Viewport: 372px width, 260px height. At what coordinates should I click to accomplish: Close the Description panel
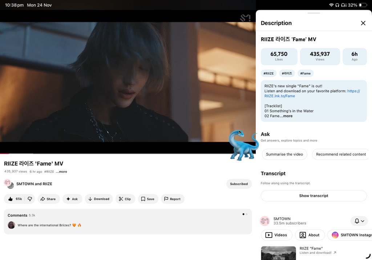click(x=363, y=23)
